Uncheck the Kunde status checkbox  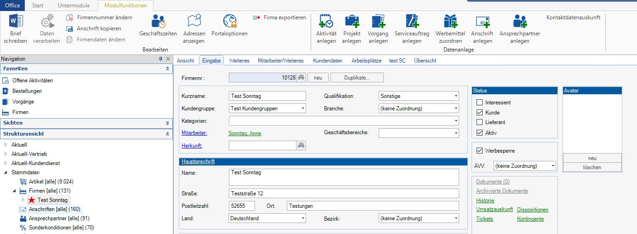pos(480,113)
